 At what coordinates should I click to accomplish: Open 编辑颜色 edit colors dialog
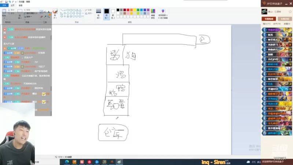pos(153,14)
